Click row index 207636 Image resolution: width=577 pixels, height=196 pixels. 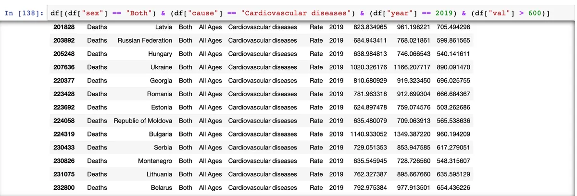[x=63, y=67]
